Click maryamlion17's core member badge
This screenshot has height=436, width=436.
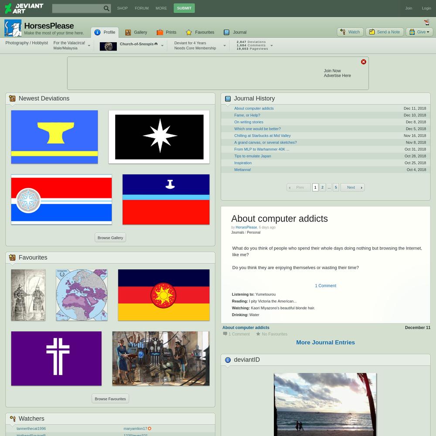click(x=150, y=429)
